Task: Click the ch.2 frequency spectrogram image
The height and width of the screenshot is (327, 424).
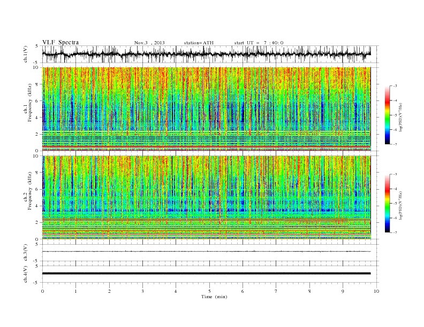Action: coord(206,197)
